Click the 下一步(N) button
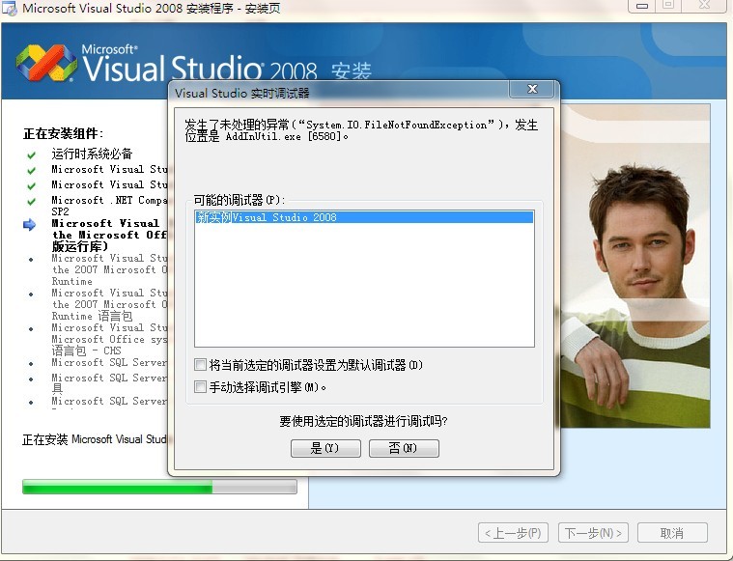 point(593,533)
